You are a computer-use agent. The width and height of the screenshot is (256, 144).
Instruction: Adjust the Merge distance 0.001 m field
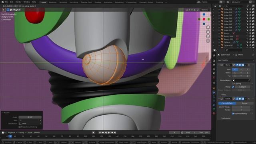click(242, 87)
